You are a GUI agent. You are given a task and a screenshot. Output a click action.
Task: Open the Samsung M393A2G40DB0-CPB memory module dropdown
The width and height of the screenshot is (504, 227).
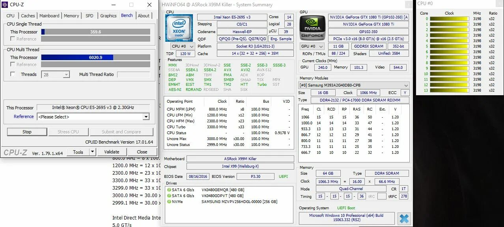354,85
